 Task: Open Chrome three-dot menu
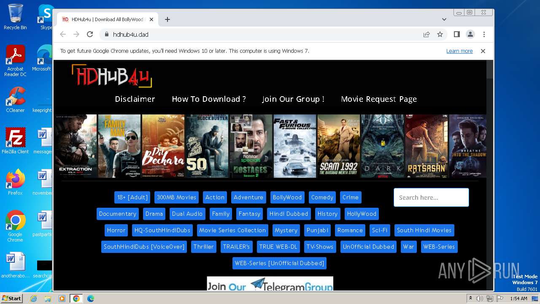pos(484,34)
